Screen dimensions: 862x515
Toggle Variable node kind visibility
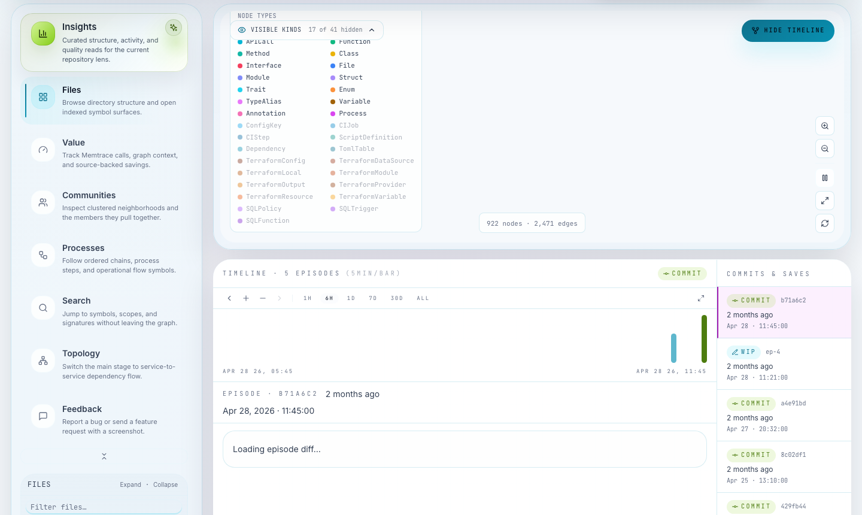coord(351,102)
